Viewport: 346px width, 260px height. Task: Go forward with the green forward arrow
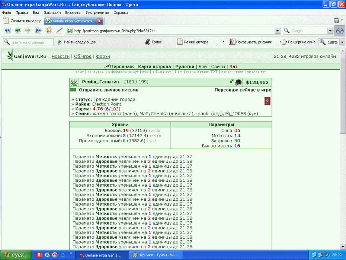tap(28, 31)
